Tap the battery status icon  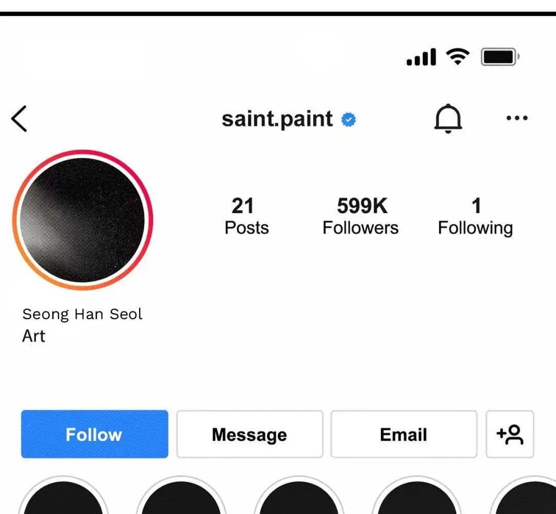pyautogui.click(x=499, y=57)
